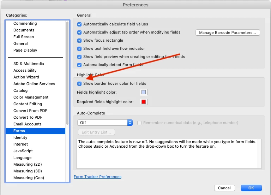Select Convert To PDF category

35,118
